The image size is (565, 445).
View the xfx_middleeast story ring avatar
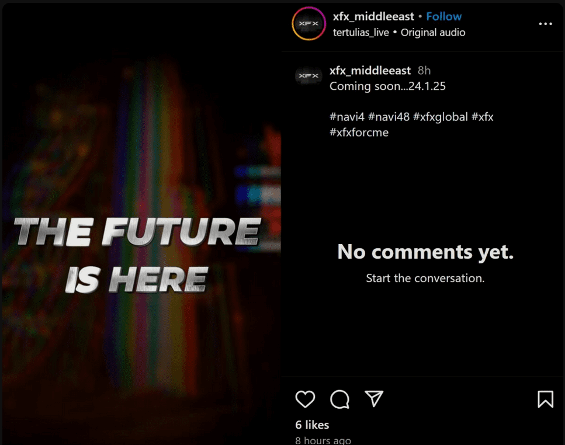tap(309, 23)
